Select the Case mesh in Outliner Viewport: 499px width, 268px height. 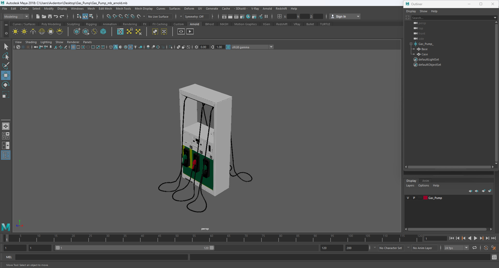424,54
